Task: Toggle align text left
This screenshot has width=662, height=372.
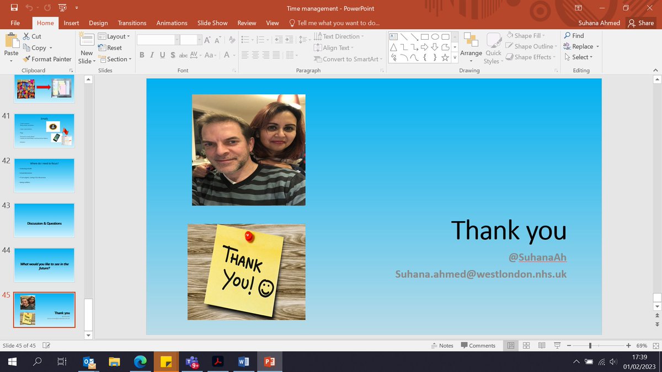Action: [245, 55]
